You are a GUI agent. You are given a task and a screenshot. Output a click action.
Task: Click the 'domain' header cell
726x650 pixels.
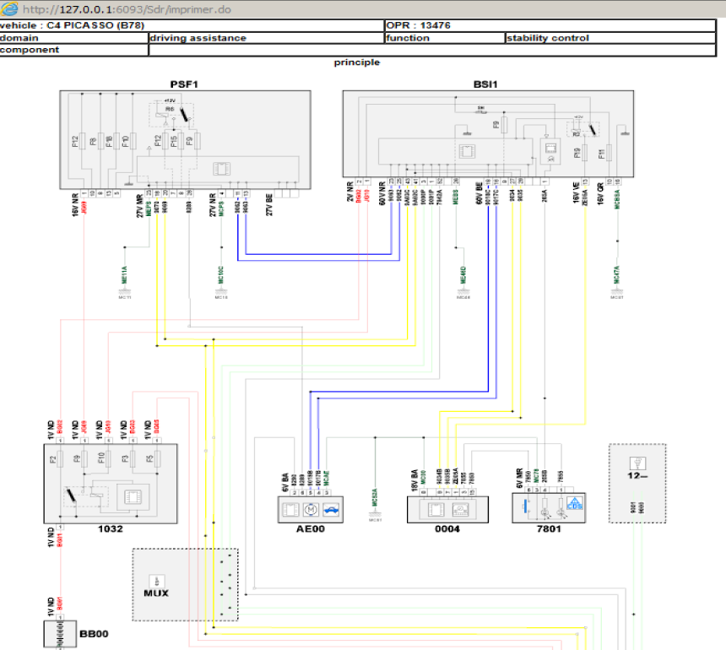point(73,38)
